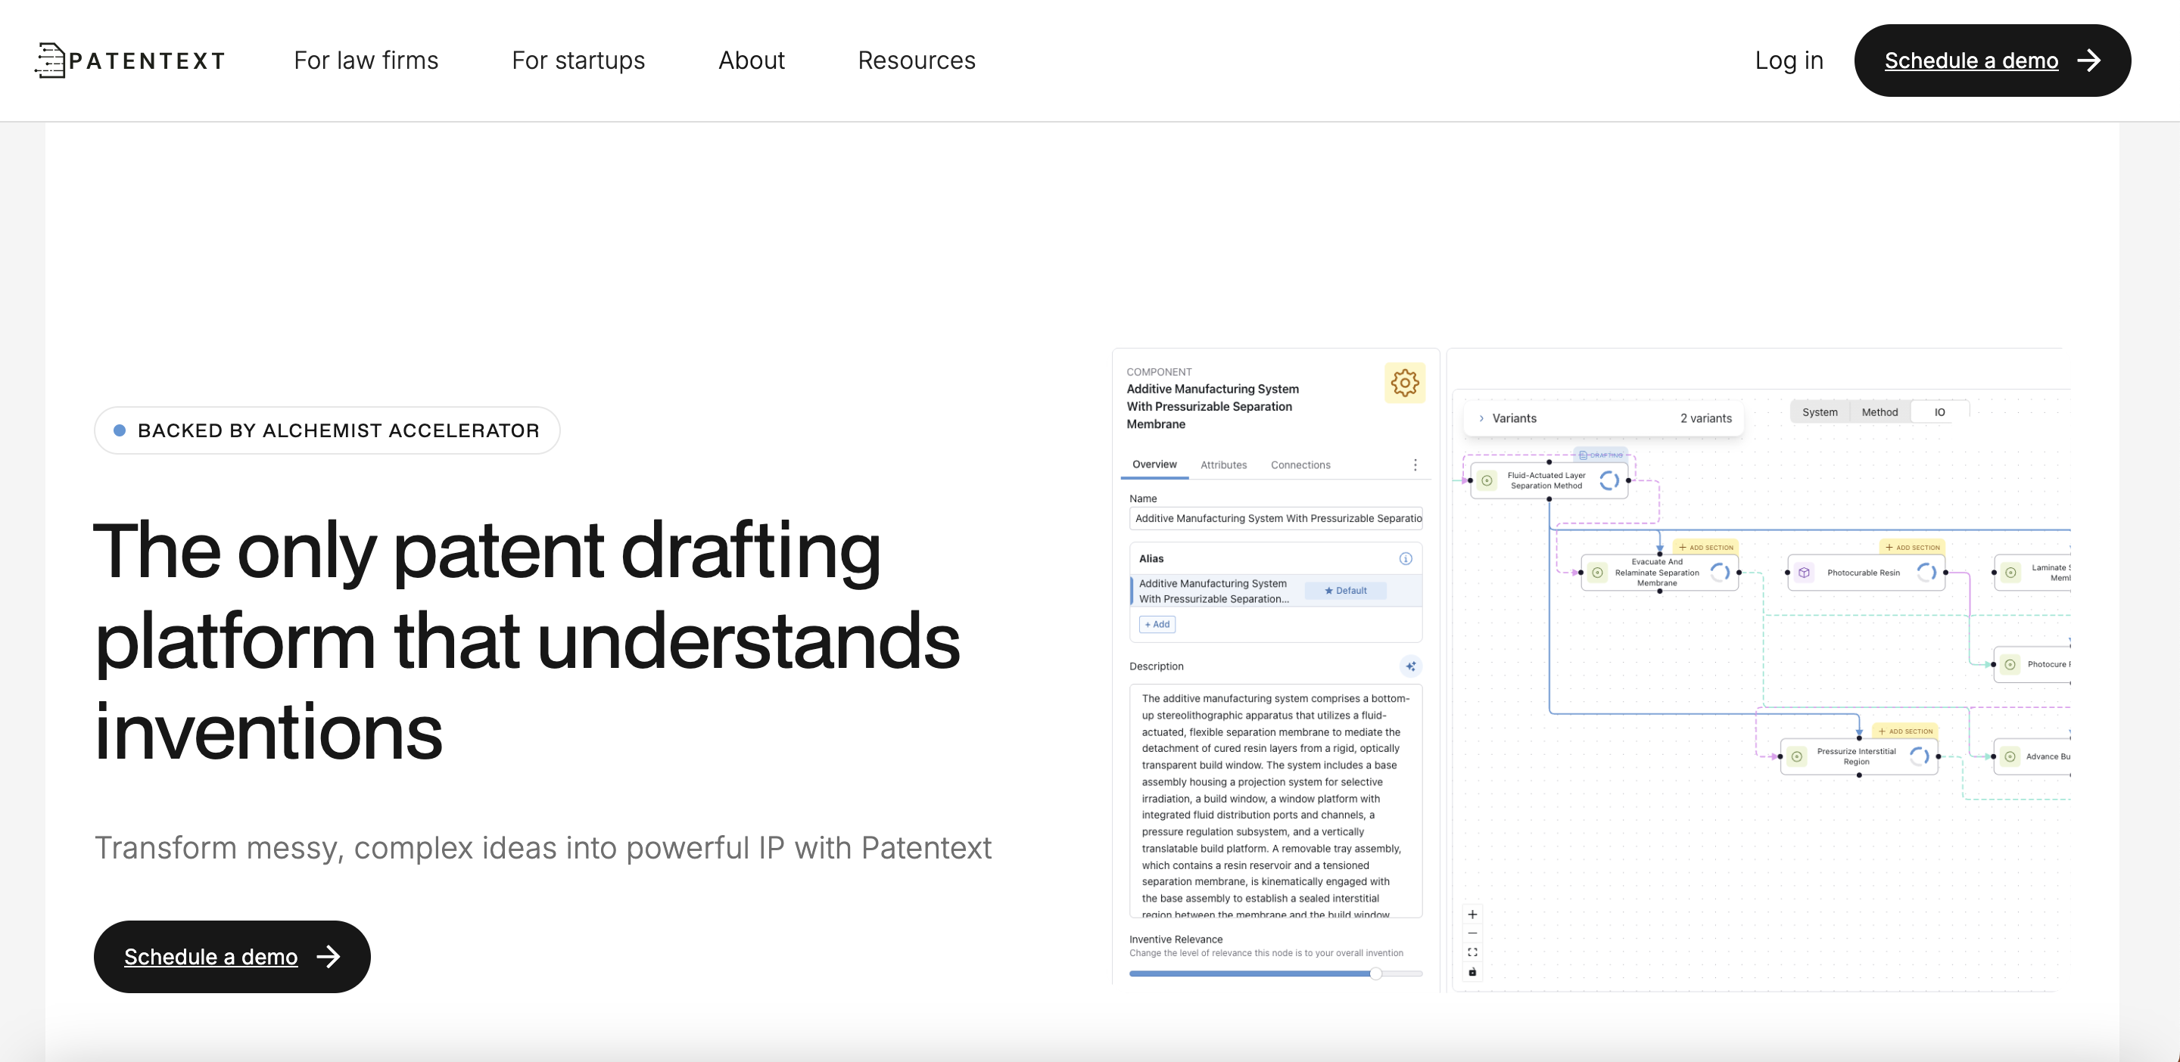Switch the diagram to System view
This screenshot has width=2180, height=1062.
(1819, 411)
